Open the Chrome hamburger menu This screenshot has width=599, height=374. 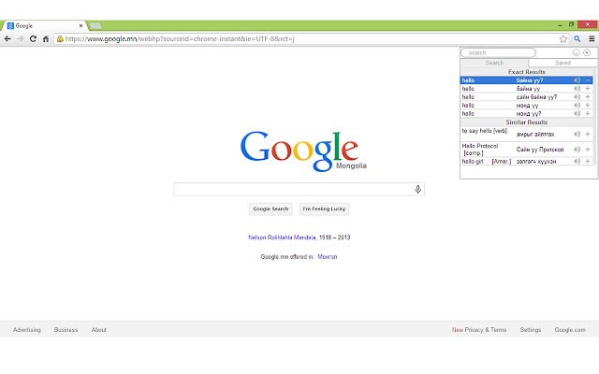[592, 39]
